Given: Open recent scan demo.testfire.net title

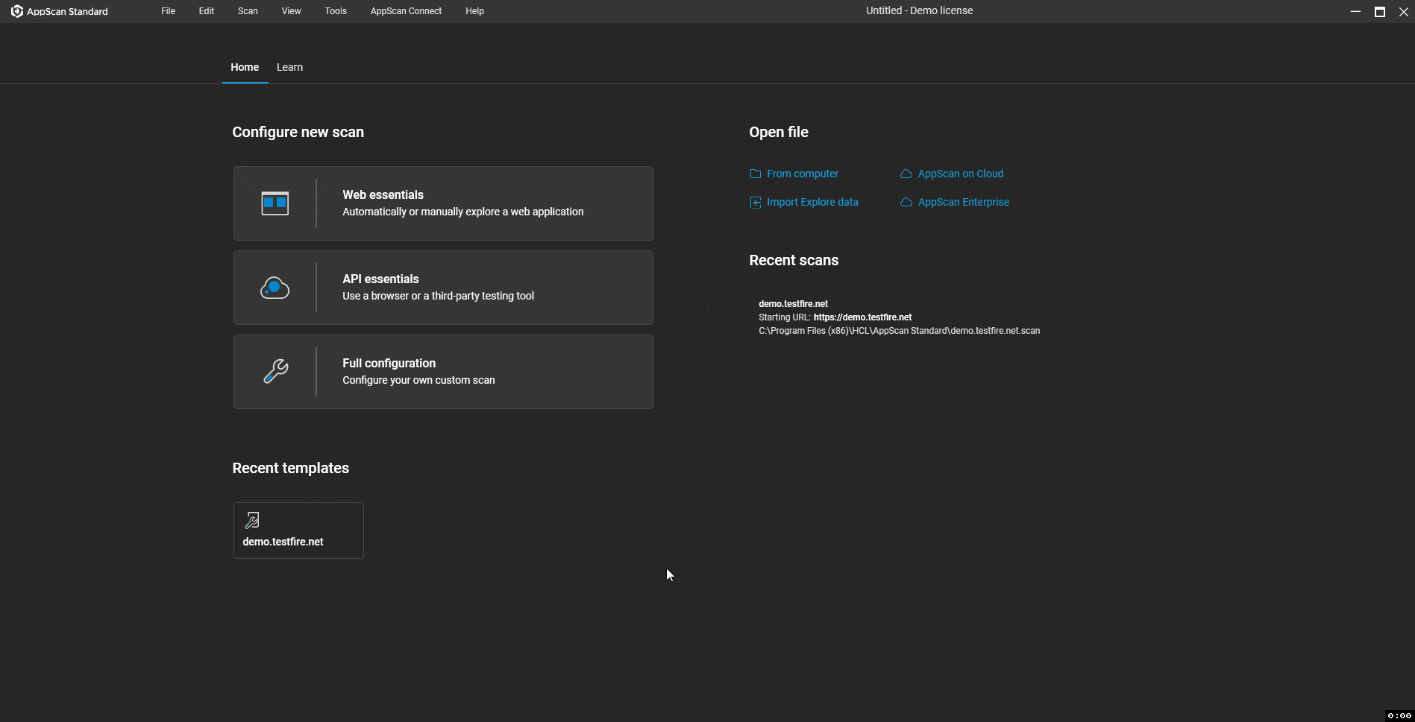Looking at the screenshot, I should point(793,304).
